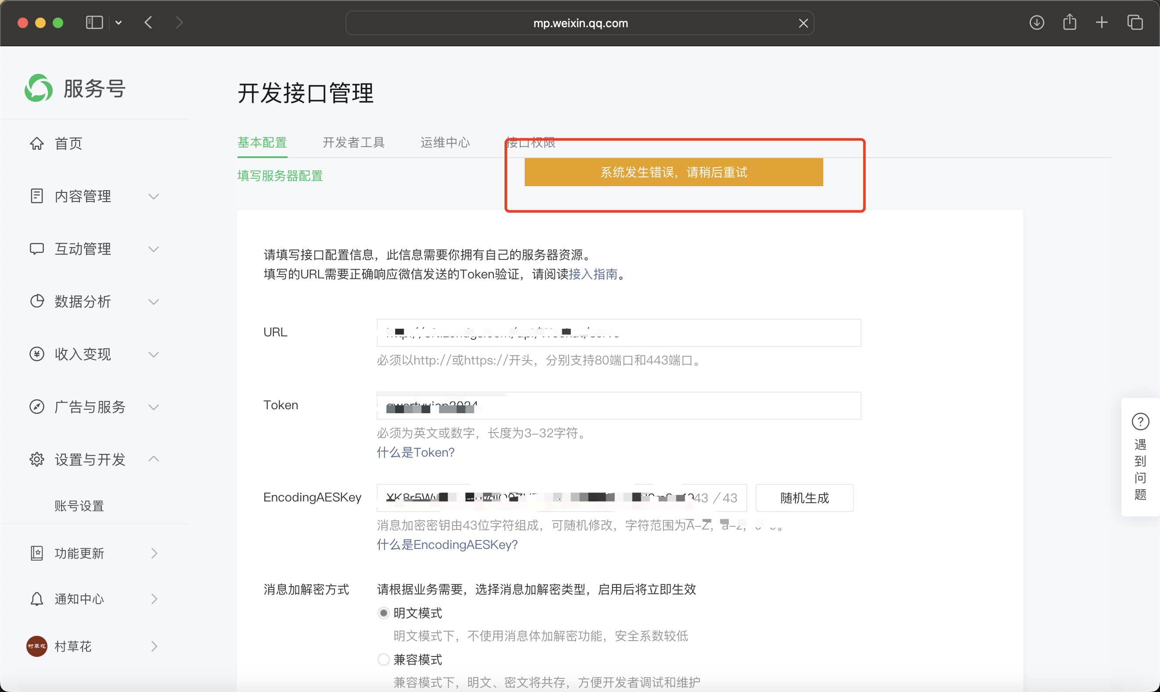Click the Token input field

click(x=619, y=406)
